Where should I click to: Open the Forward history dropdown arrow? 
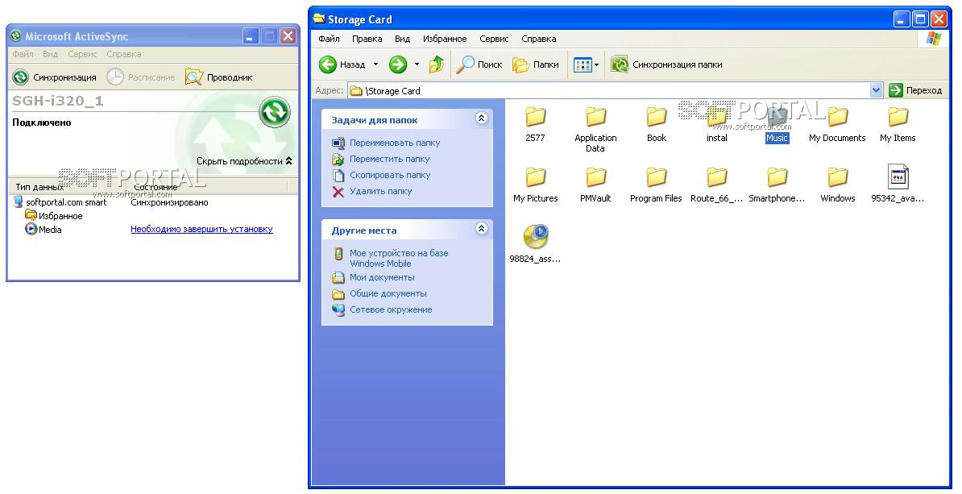417,64
